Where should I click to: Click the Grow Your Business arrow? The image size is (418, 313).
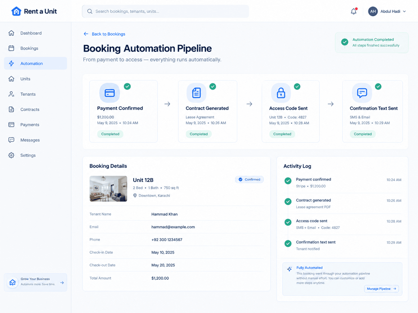[62, 283]
